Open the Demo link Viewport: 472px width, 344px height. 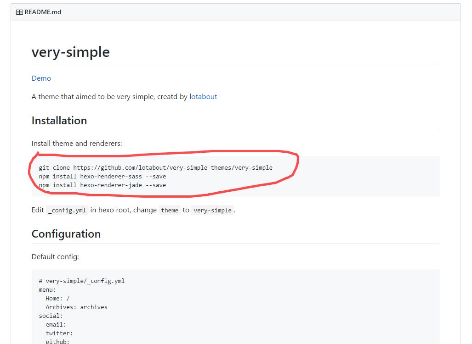tap(41, 78)
